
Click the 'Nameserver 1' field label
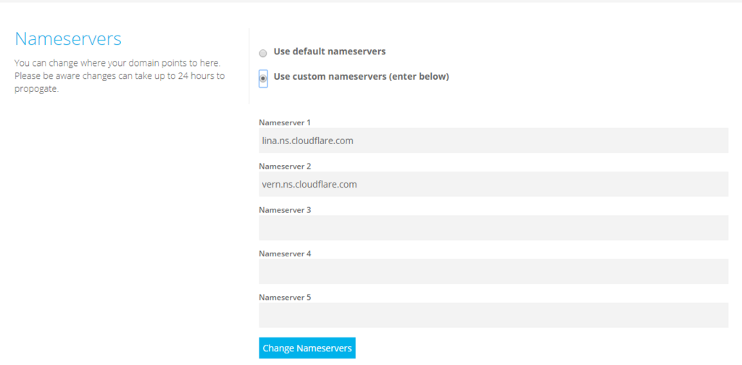coord(285,122)
